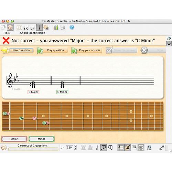Toggle the guitar fretboard view icon
This screenshot has width=172, height=172.
pos(128,148)
